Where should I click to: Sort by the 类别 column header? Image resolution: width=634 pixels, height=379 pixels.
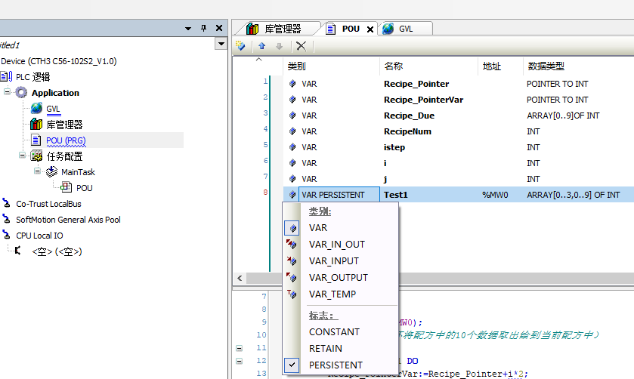pos(331,66)
